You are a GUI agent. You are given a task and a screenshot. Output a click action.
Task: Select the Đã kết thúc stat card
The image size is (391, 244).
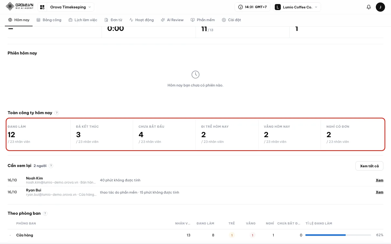[102, 134]
